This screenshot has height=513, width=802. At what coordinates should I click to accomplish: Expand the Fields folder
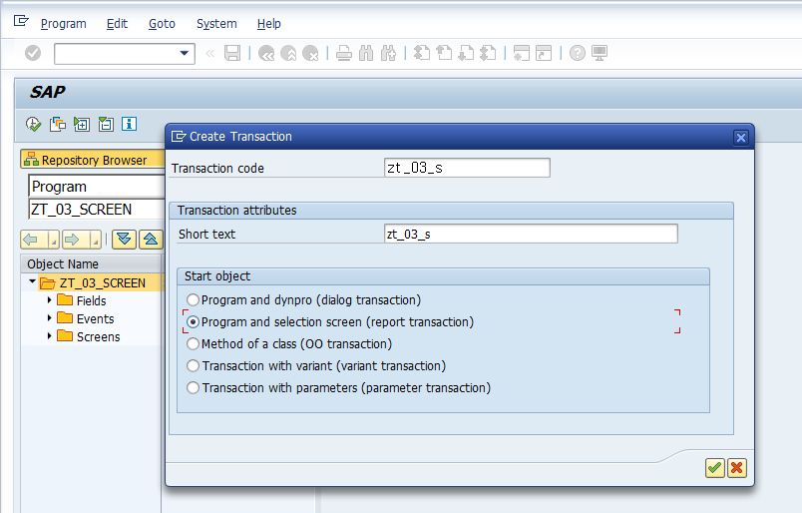[50, 300]
